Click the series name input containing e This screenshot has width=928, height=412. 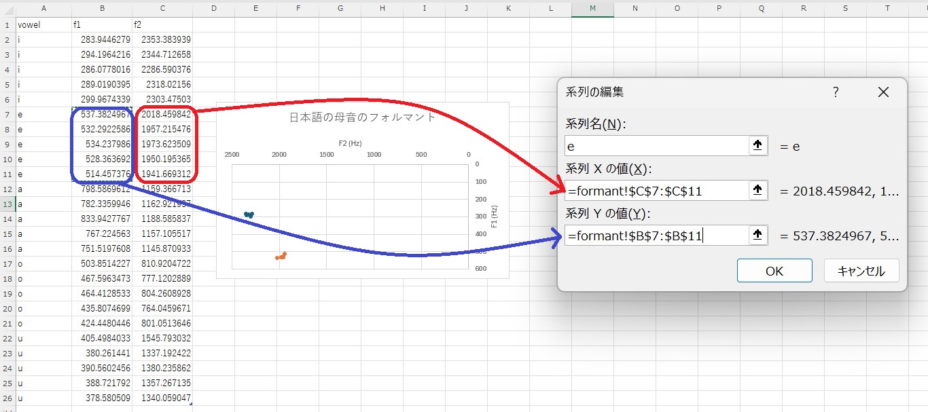point(656,146)
